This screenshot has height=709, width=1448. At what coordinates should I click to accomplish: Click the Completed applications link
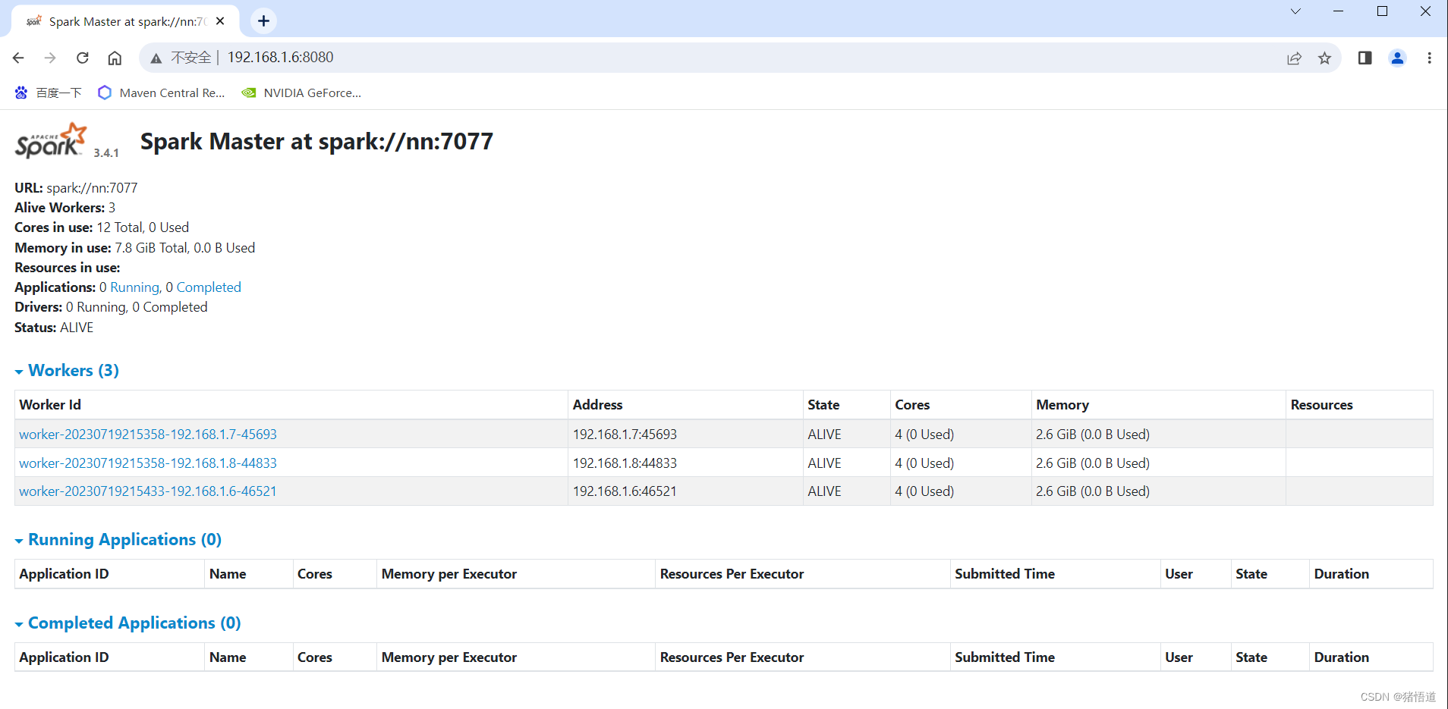(209, 287)
